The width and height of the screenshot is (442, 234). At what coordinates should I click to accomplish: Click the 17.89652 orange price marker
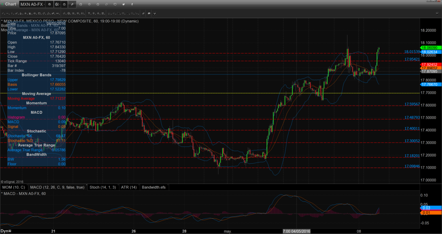431,68
